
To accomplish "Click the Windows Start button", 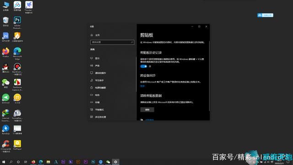I will coord(4,162).
